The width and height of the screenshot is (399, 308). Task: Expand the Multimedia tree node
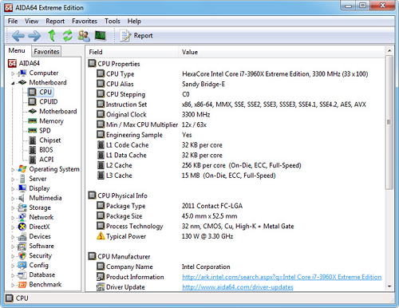pos(13,199)
